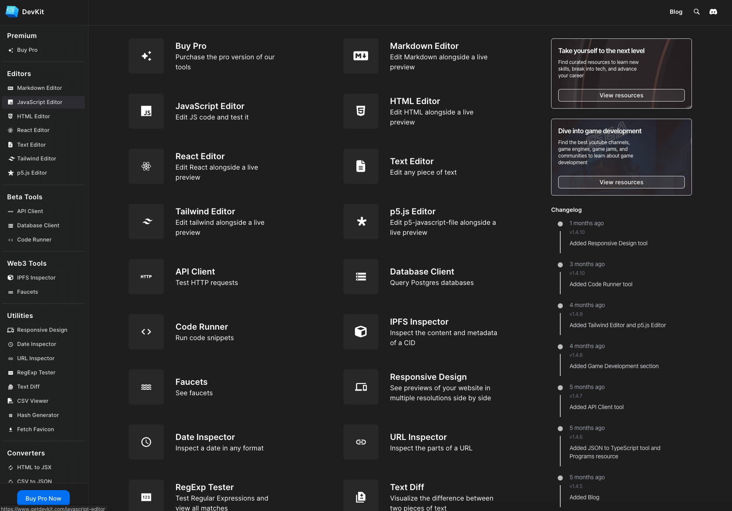Open Database Client in the sidebar
The image size is (732, 511).
[43, 226]
